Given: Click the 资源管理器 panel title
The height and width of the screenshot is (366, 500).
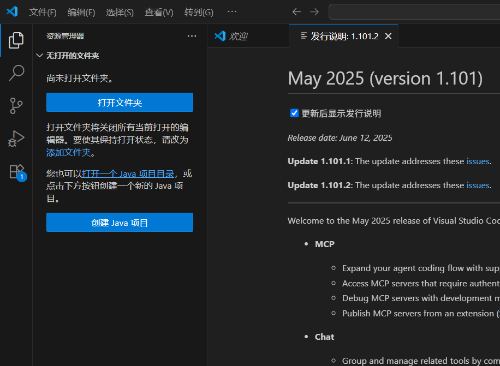Looking at the screenshot, I should point(65,36).
